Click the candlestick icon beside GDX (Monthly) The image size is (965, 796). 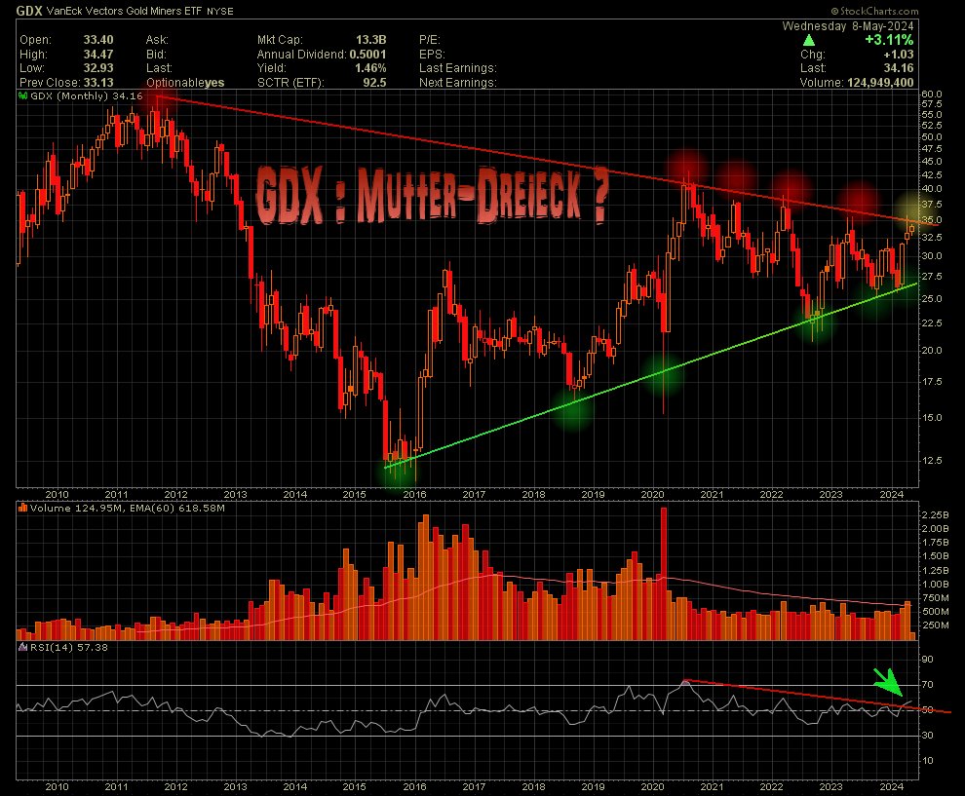22,95
